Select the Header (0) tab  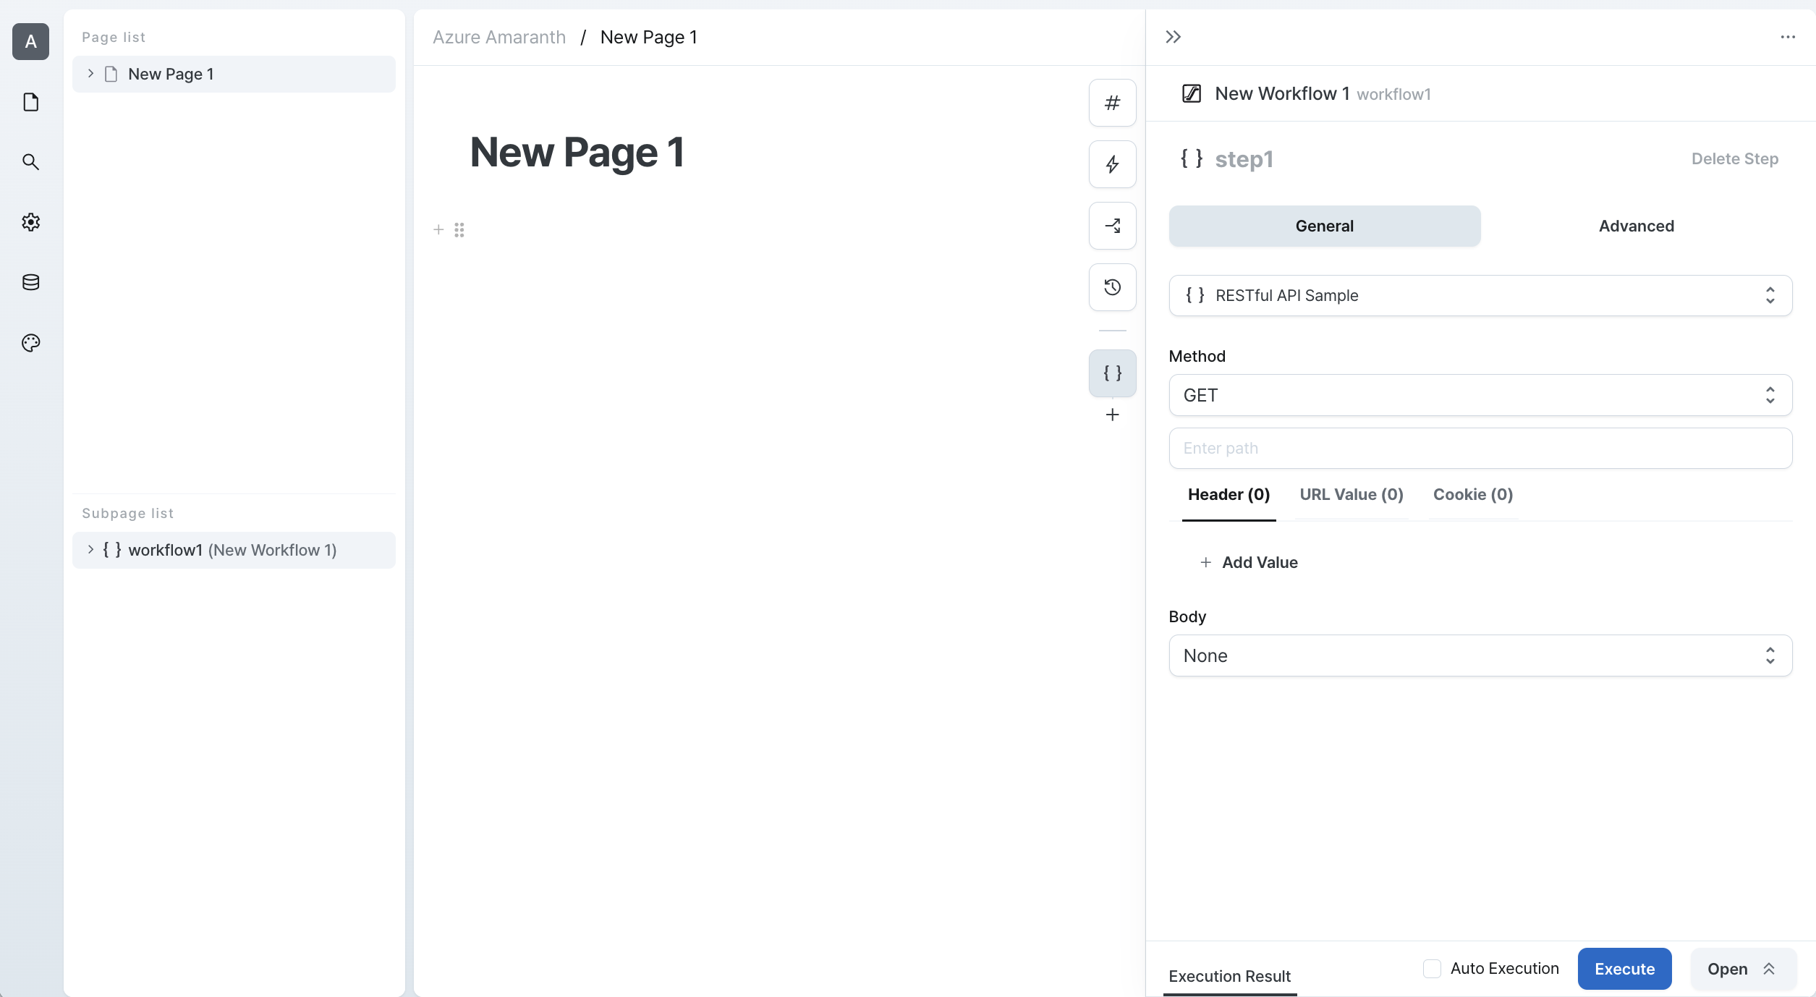click(1229, 495)
